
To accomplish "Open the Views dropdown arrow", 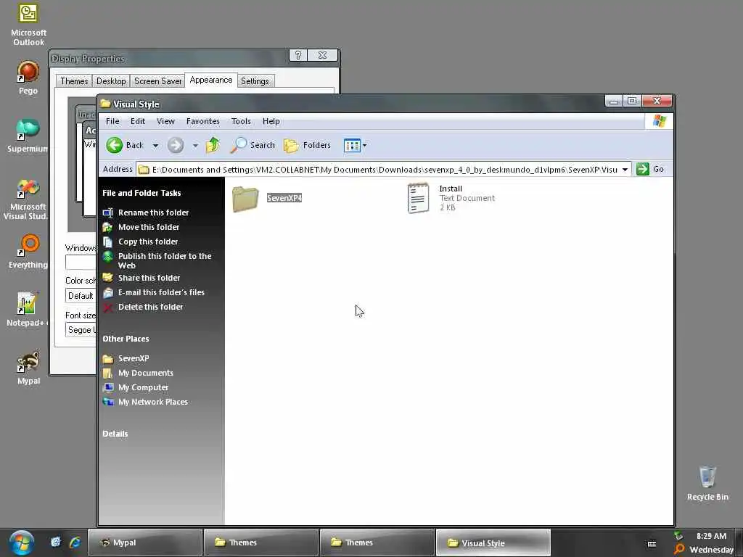I will tap(364, 145).
